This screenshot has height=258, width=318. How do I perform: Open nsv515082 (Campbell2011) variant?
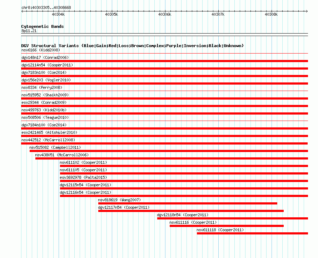[x=55, y=147]
